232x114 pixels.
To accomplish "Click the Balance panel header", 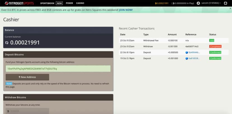I will pos(58,30).
